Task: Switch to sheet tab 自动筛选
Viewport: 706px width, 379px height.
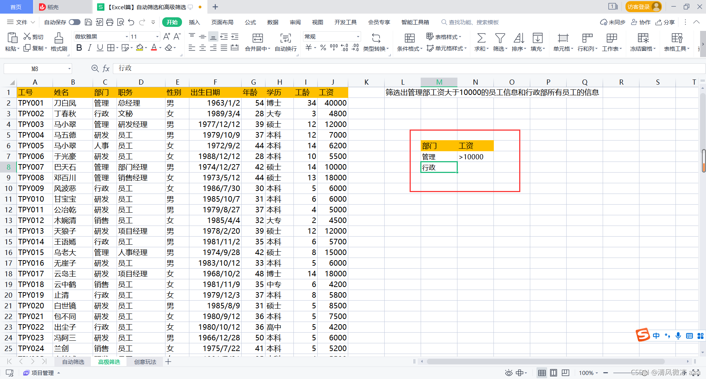Action: (73, 362)
